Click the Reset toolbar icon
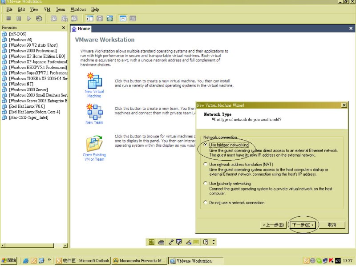Viewport: 356px width, 267px height. tap(39, 18)
